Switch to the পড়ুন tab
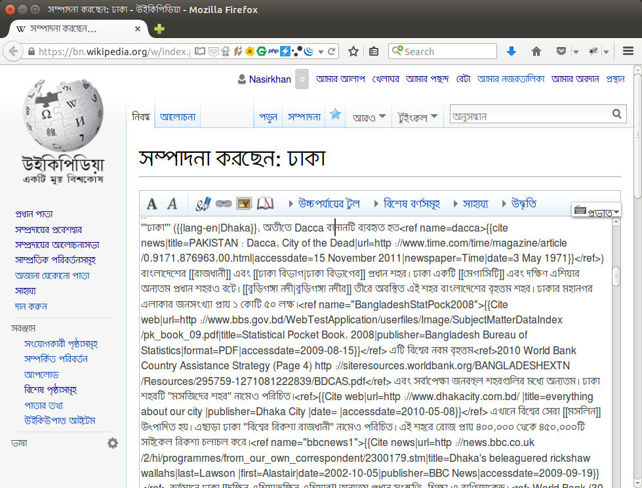The image size is (642, 488). pyautogui.click(x=268, y=115)
